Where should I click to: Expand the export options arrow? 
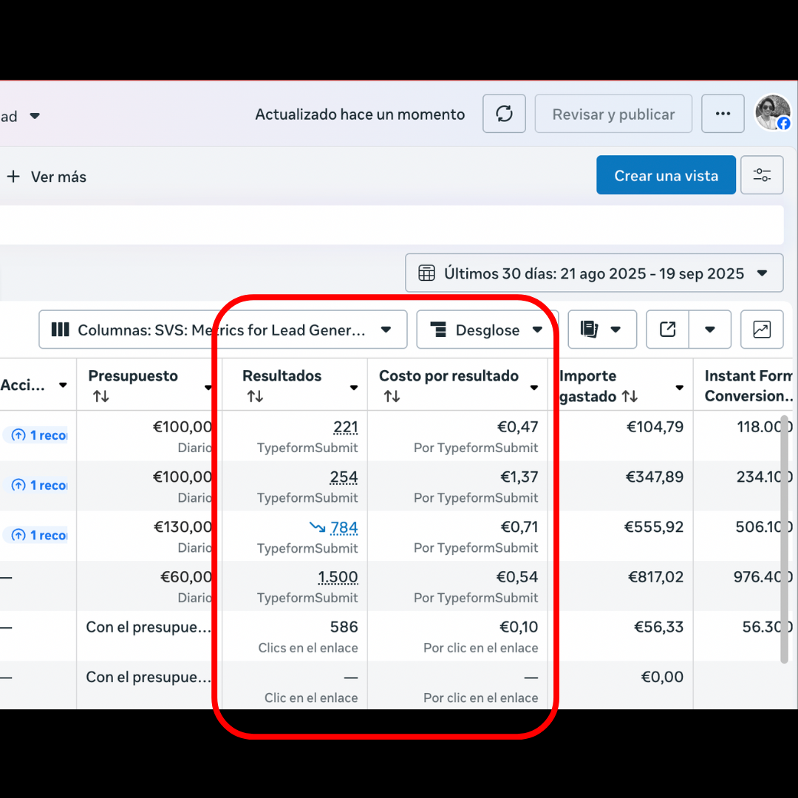point(709,330)
